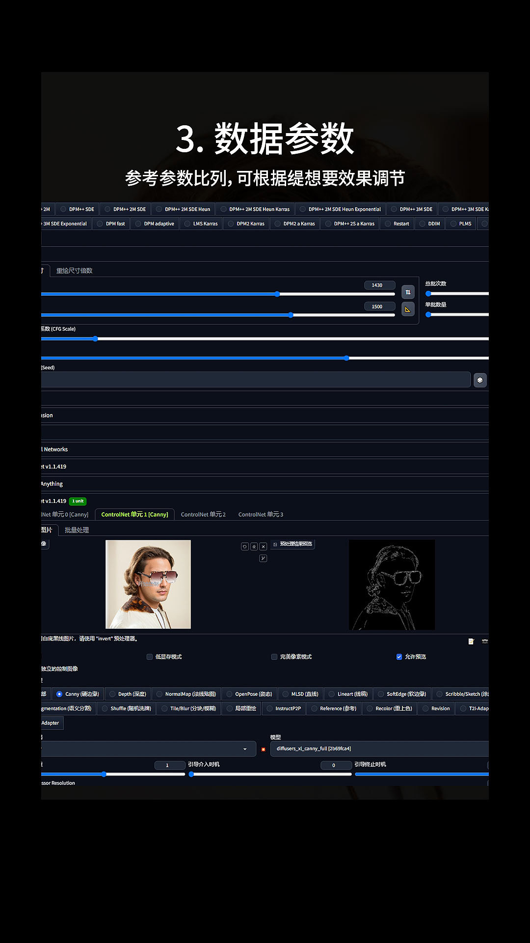Click the undo icon above the ControlNet image

tap(245, 546)
